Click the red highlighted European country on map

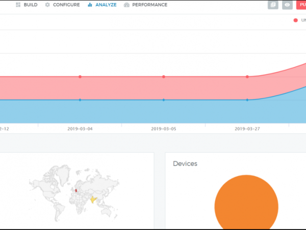pyautogui.click(x=77, y=191)
